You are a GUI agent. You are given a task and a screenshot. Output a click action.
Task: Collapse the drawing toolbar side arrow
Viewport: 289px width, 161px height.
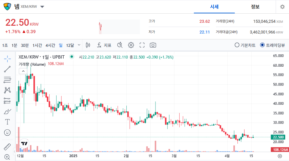(x=14, y=152)
